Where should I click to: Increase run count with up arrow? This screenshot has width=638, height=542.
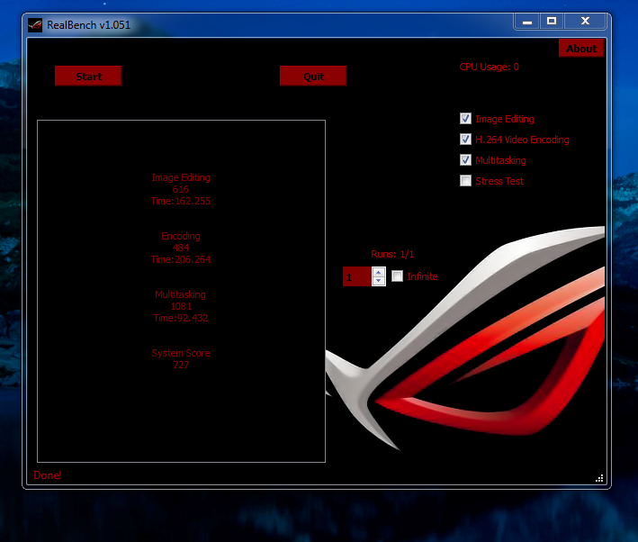(379, 272)
